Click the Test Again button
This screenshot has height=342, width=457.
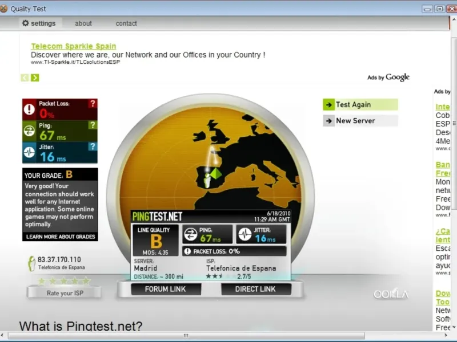click(x=360, y=105)
